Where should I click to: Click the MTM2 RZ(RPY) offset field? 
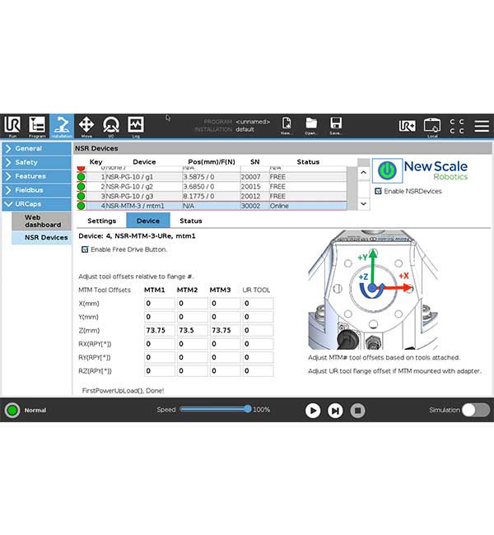tap(192, 371)
